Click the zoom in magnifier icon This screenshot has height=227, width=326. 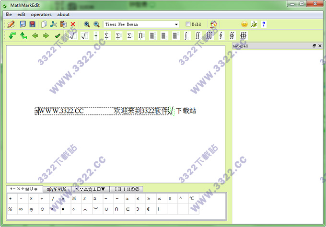tap(87, 24)
